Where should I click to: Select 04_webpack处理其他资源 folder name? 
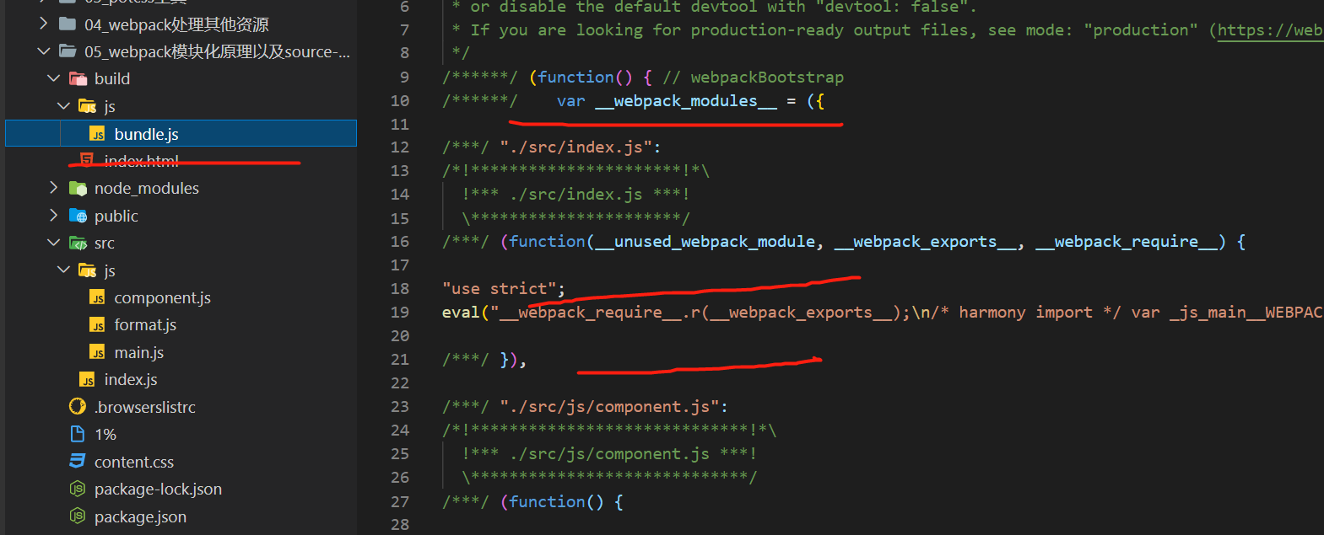[x=176, y=24]
